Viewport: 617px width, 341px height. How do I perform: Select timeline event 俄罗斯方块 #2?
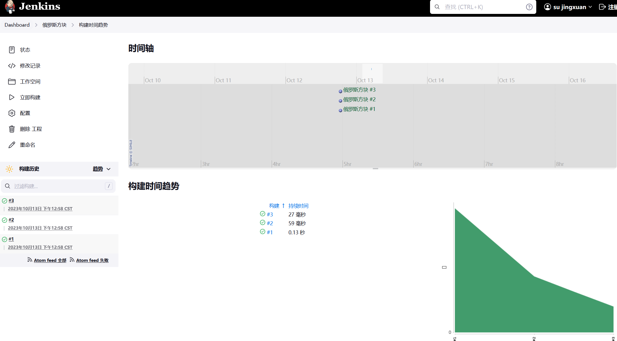click(359, 100)
